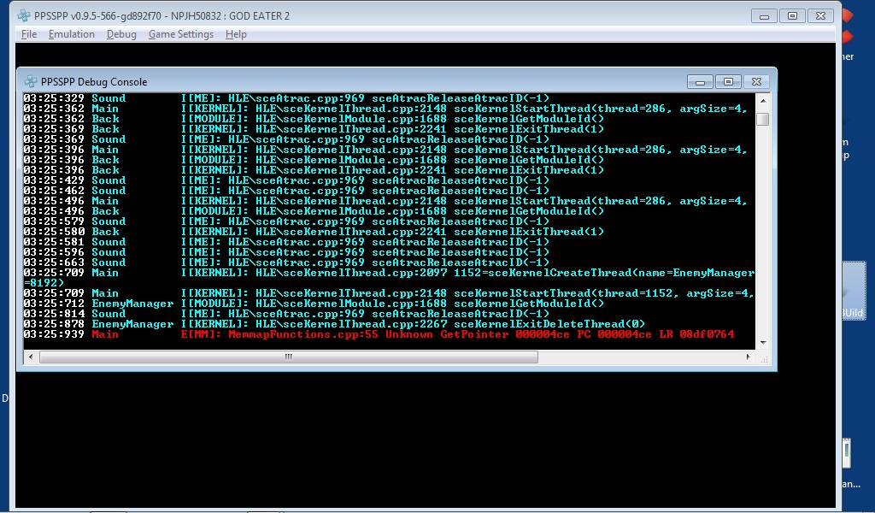This screenshot has height=513, width=875.
Task: Minimize the main PPSSPP emulator window
Action: 764,15
